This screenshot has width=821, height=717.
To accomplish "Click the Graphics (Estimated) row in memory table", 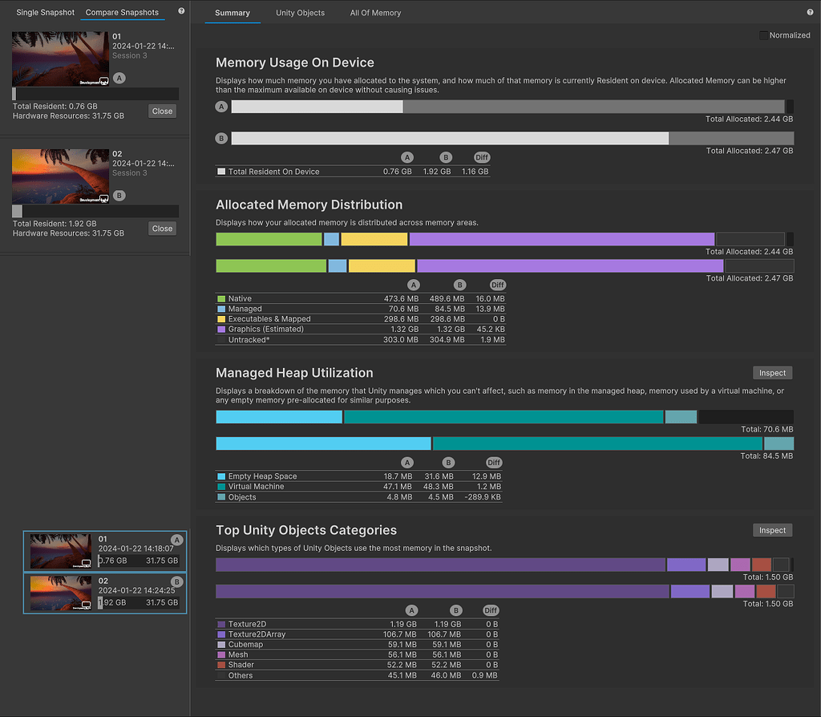I will point(265,329).
